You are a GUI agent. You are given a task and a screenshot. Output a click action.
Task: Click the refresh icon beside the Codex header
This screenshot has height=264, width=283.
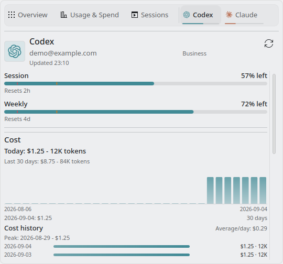269,43
